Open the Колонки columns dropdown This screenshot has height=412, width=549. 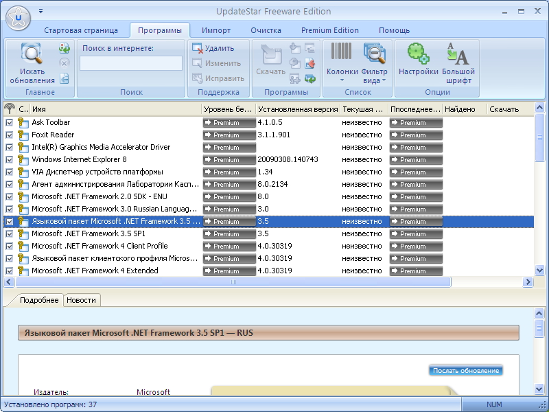tap(342, 62)
